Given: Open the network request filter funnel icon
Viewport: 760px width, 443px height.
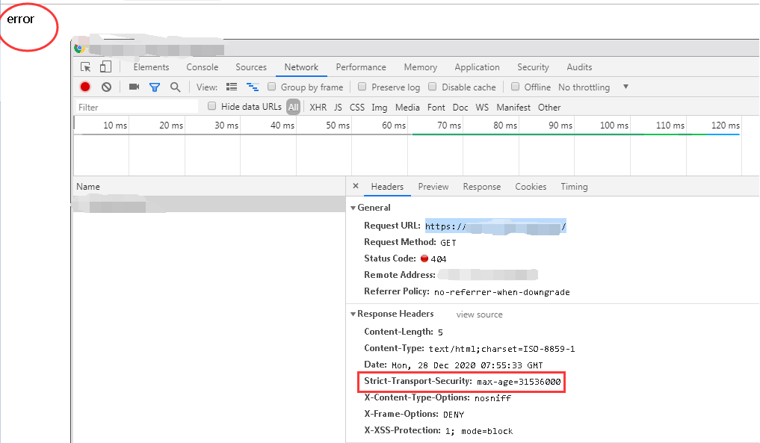Looking at the screenshot, I should [x=155, y=87].
